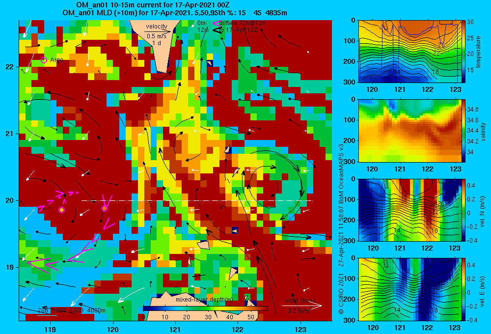Click the "0m" drifter depth label

201,23
